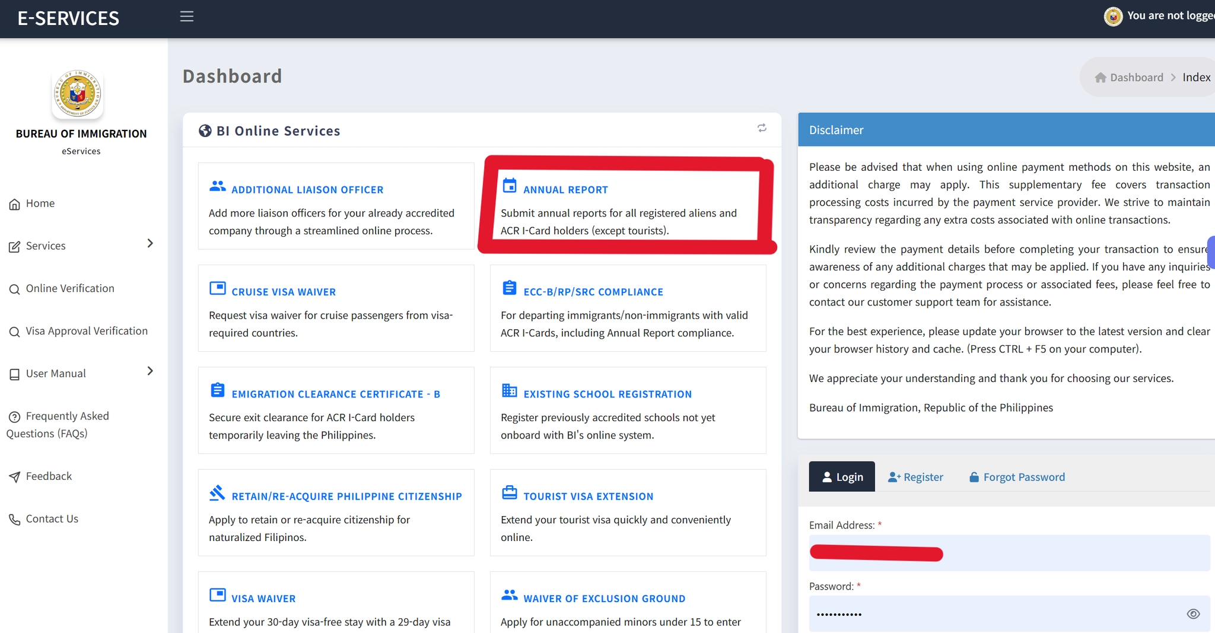1215x633 pixels.
Task: Click the Visa Waiver card icon
Action: pos(218,595)
